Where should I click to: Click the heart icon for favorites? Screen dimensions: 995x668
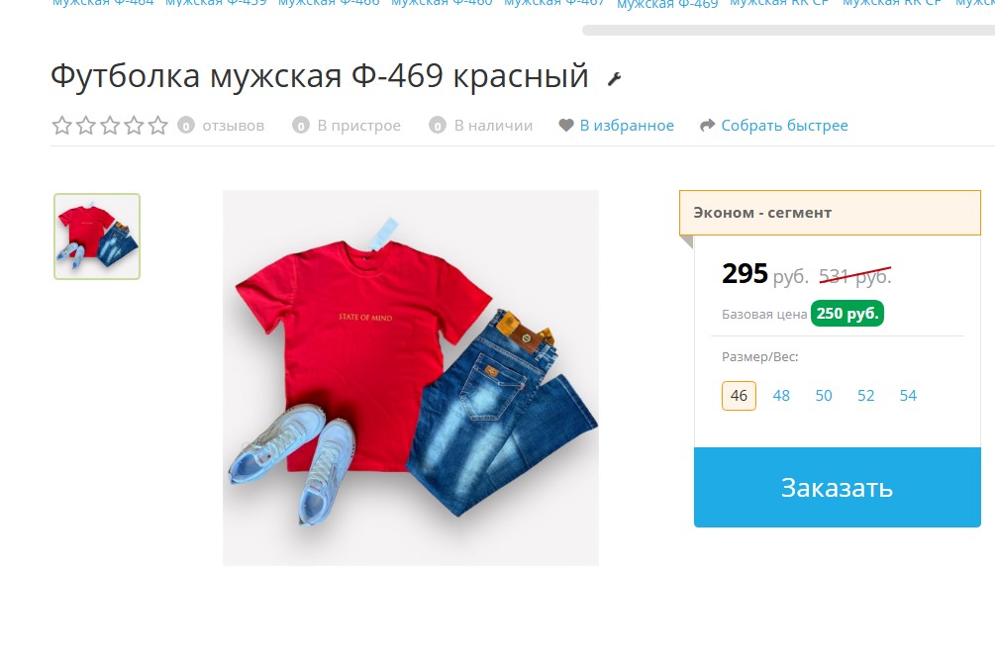[566, 126]
